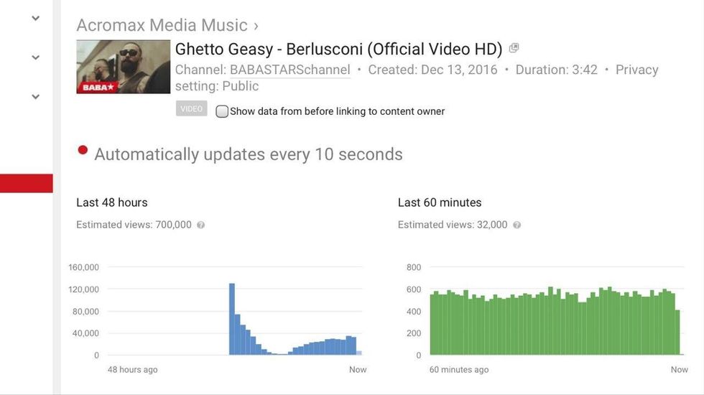Expand the top chevron in the left sidebar

pos(35,19)
